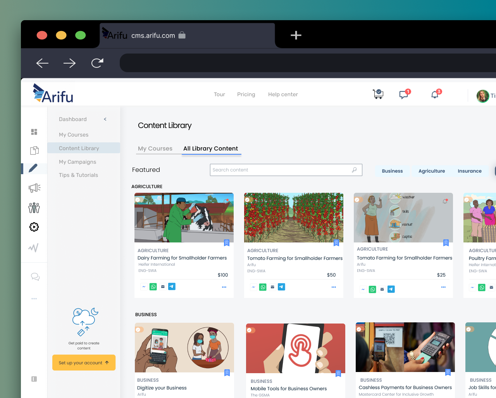The height and width of the screenshot is (398, 496).
Task: Toggle checkmark on Mobile Tools thumbnail
Action: tap(249, 330)
